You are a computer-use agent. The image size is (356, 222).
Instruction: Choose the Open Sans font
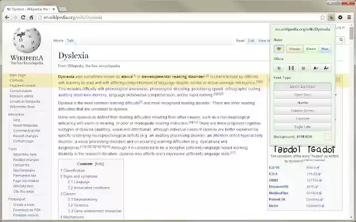point(303,95)
